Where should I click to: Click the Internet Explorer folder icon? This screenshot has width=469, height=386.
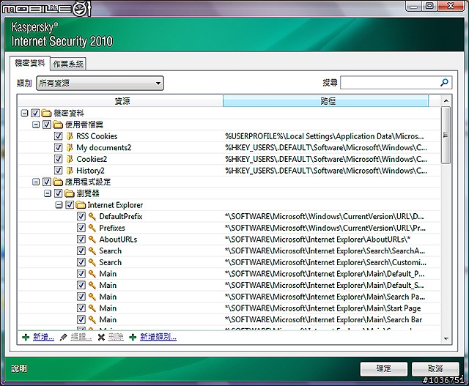click(81, 205)
